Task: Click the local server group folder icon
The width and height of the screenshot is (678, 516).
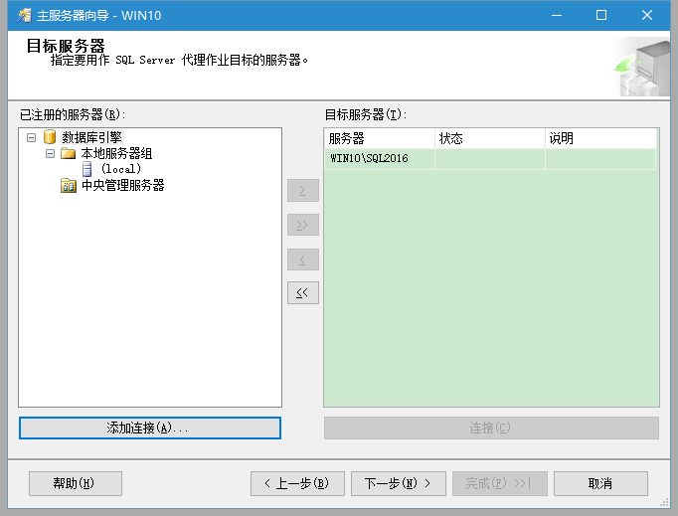Action: pos(68,154)
